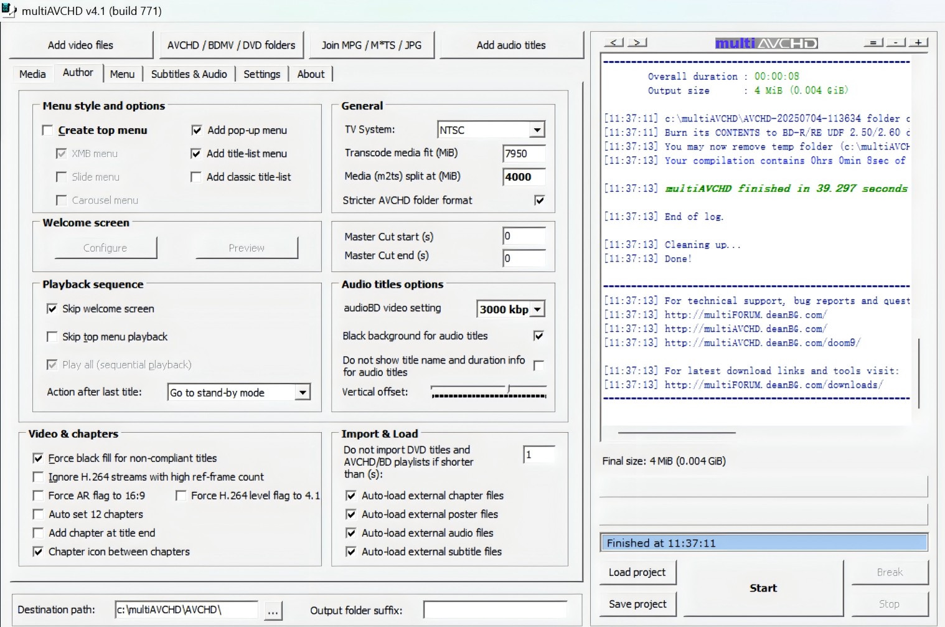Disable the Add pop-up menu checkbox
This screenshot has height=627, width=945.
(x=196, y=130)
